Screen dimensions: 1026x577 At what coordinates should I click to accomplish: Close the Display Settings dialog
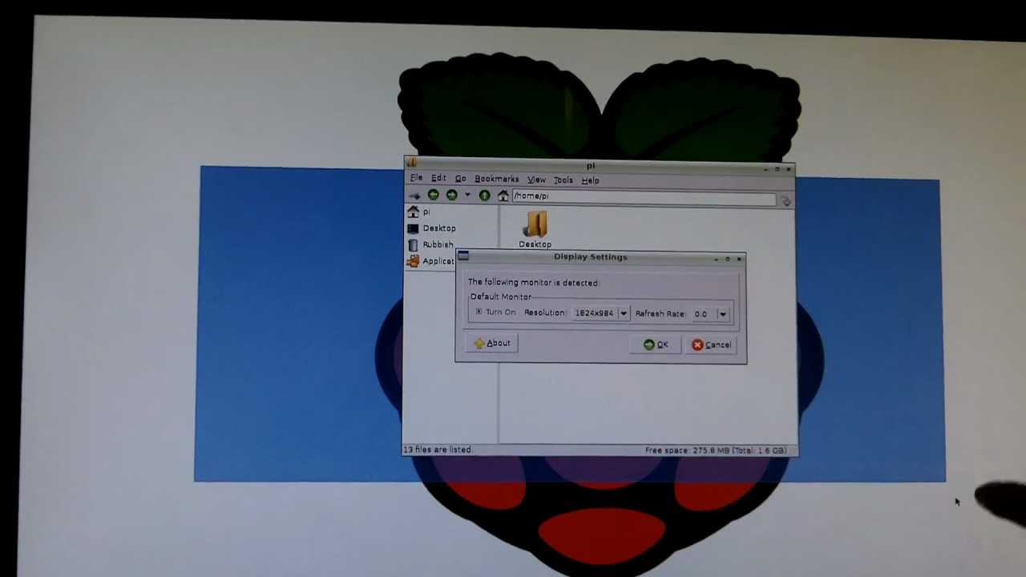click(x=739, y=259)
